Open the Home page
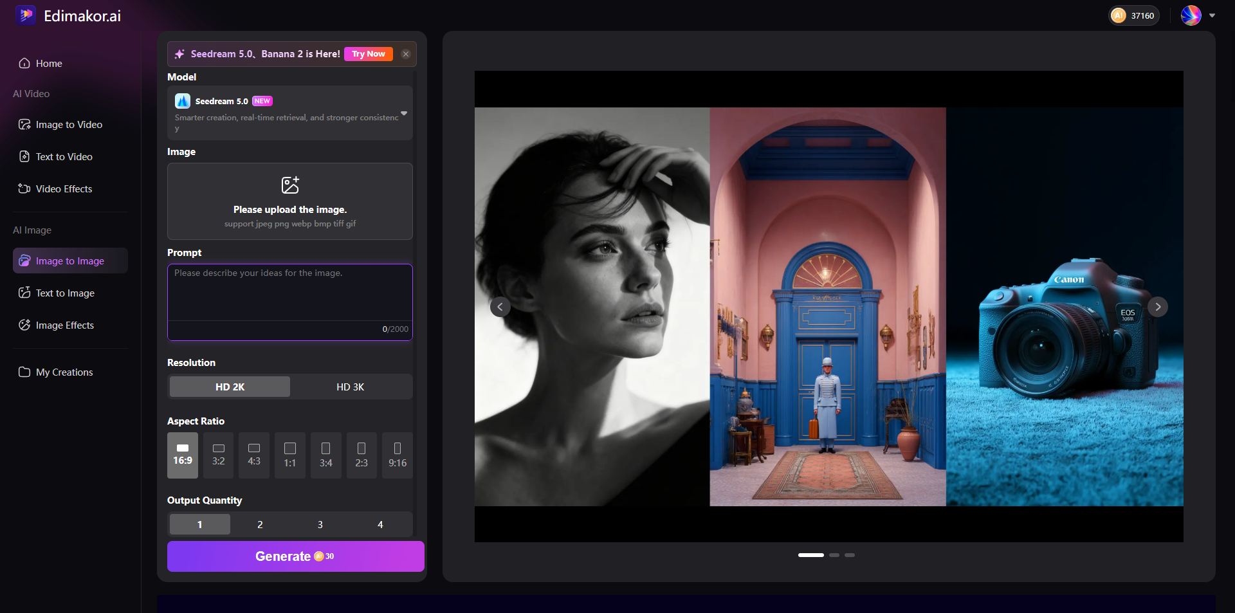The height and width of the screenshot is (613, 1235). pos(48,63)
